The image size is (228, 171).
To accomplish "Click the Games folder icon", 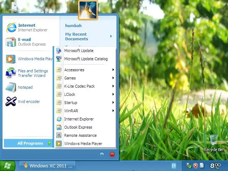I will tap(59, 78).
